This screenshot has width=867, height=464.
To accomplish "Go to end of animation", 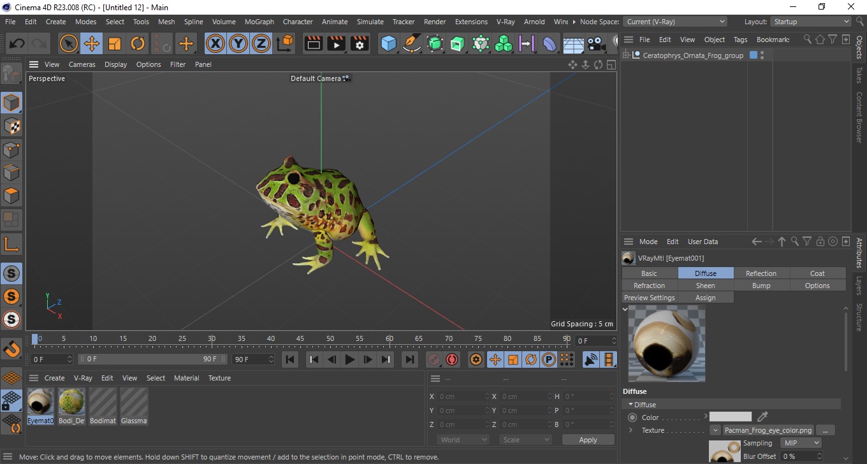I will click(x=409, y=359).
